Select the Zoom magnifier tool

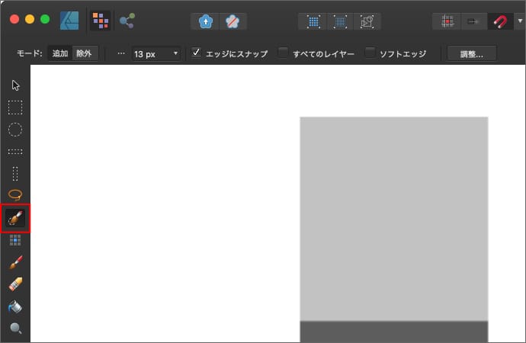pos(15,329)
